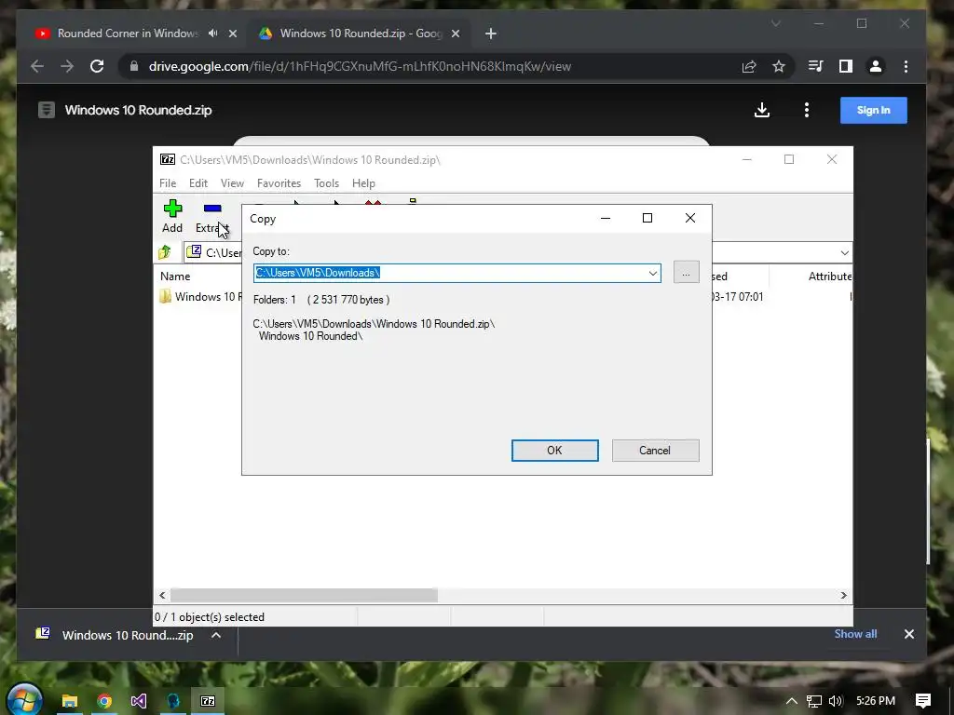Screen dimensions: 954x715
Task: Click Cancel in the Copy dialog
Action: point(655,451)
